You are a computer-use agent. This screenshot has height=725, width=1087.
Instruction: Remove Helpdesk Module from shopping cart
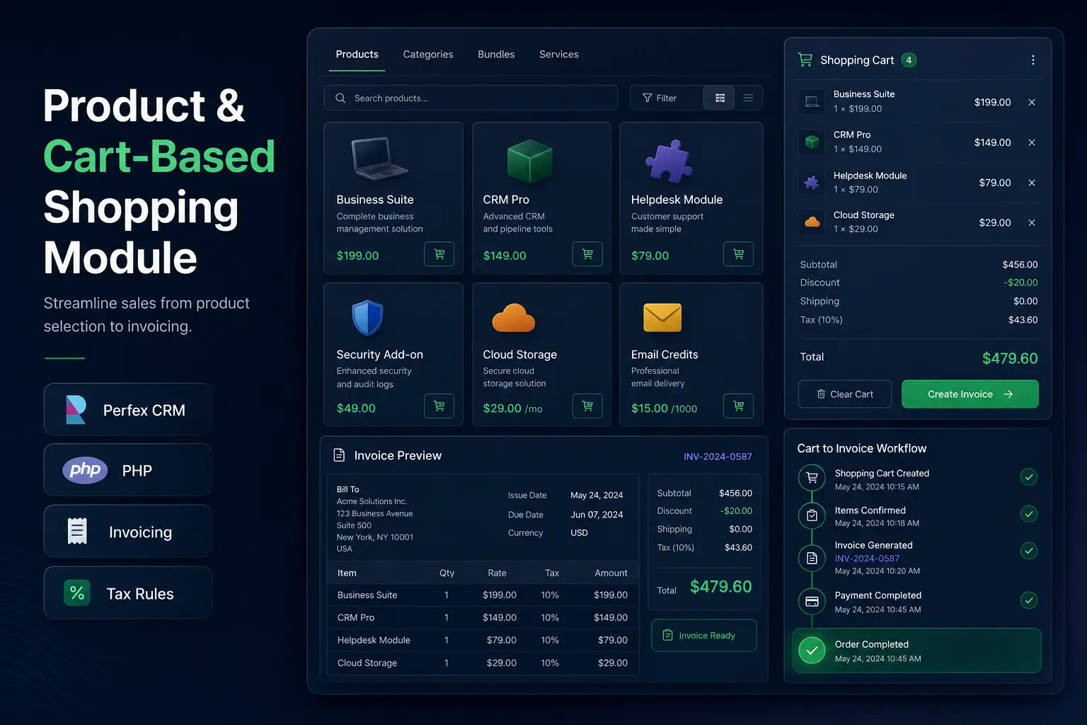(1032, 183)
